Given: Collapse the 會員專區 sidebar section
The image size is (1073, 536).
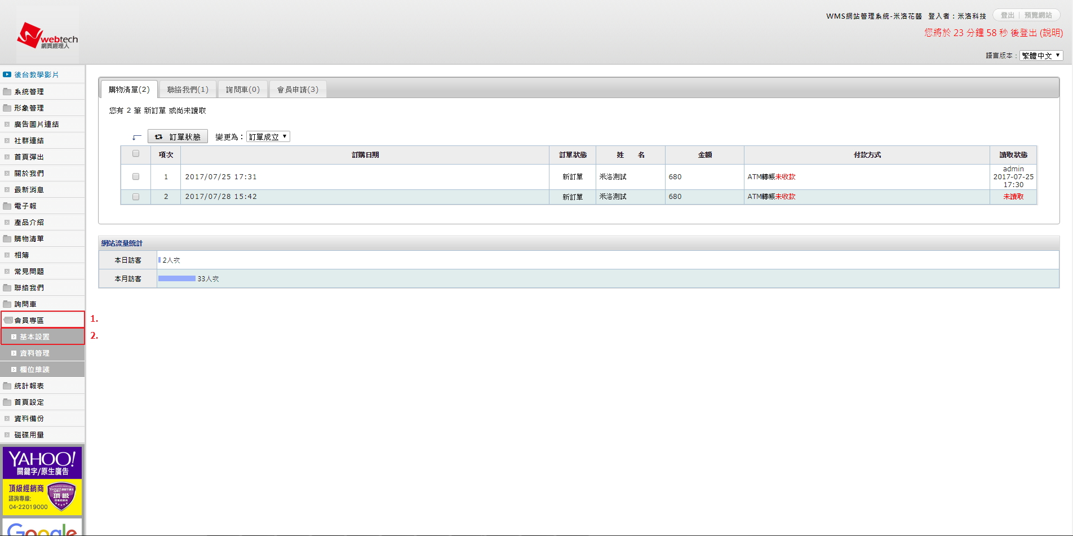Looking at the screenshot, I should click(x=29, y=320).
